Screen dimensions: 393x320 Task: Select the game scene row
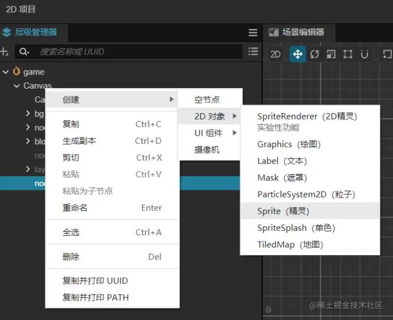(x=131, y=72)
